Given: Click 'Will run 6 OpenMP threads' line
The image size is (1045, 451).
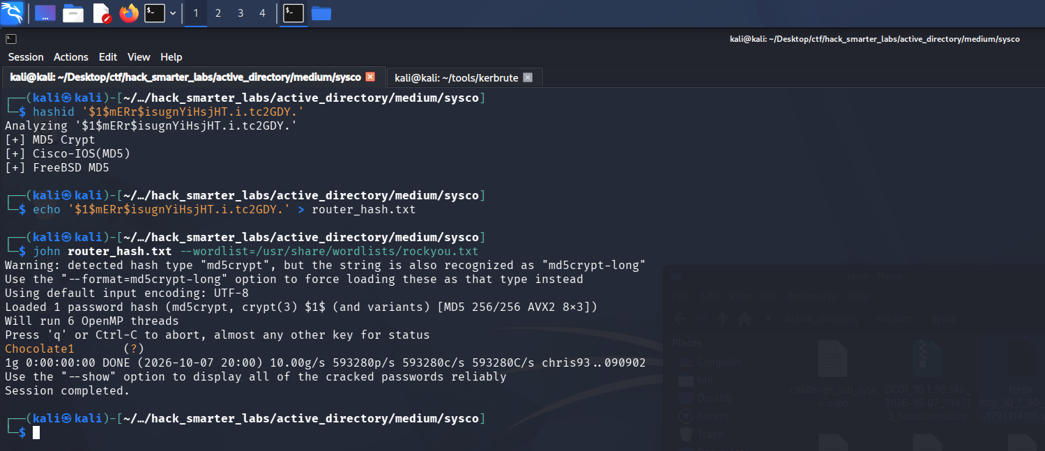Looking at the screenshot, I should click(92, 321).
